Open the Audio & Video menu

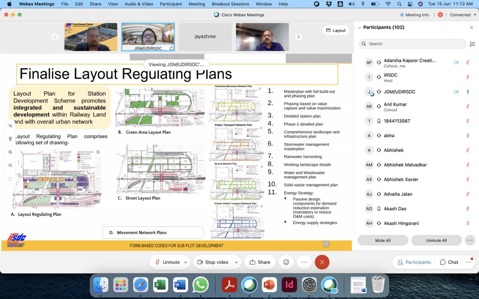[x=139, y=4]
